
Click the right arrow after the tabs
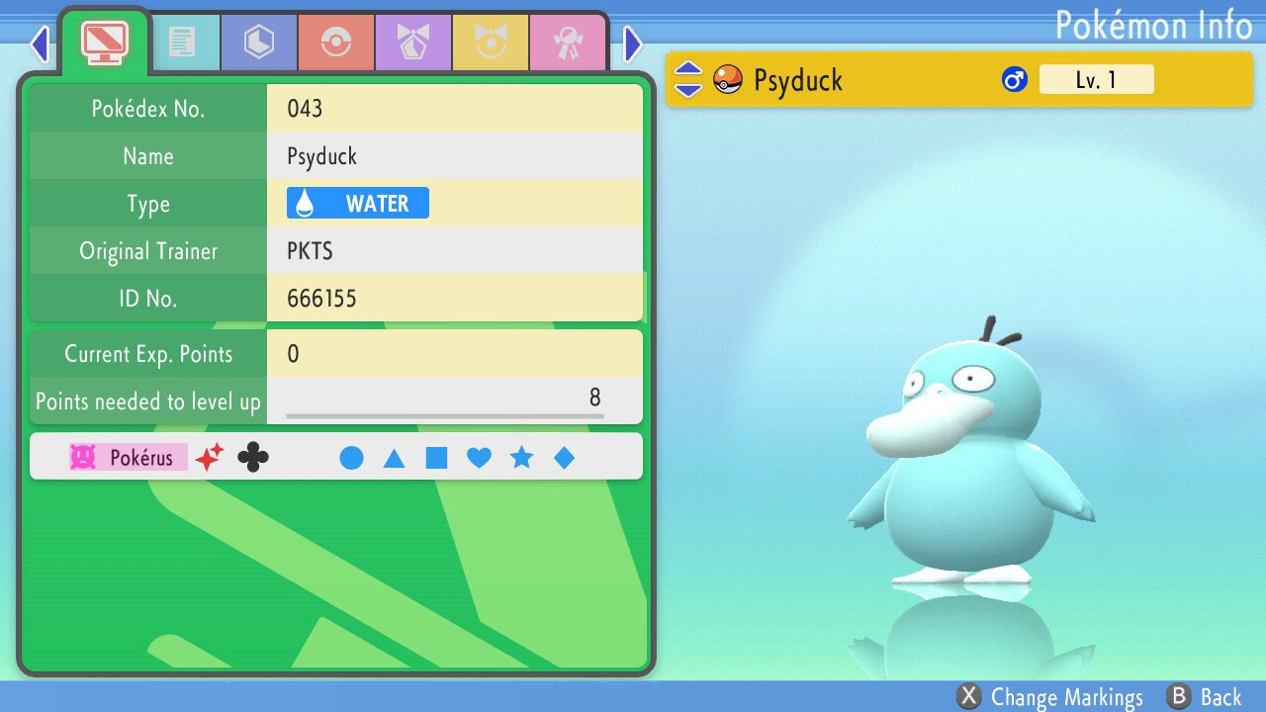[633, 44]
